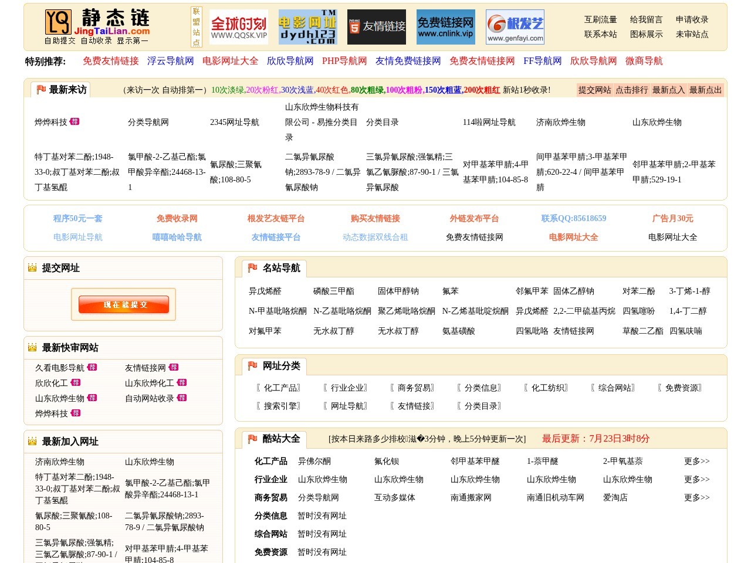Screen dimensions: 751x563
Task: Open the 114啦网址导航 visitor link
Action: (489, 122)
